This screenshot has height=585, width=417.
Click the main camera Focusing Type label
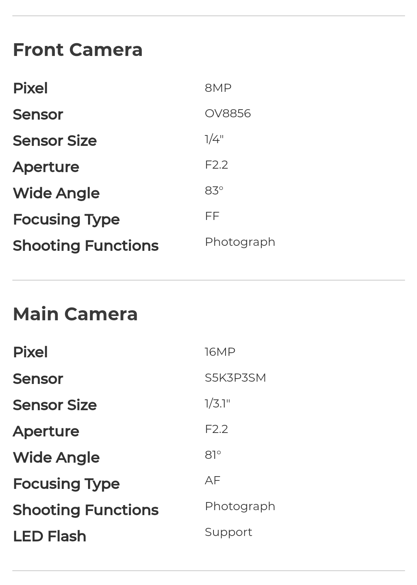point(66,484)
